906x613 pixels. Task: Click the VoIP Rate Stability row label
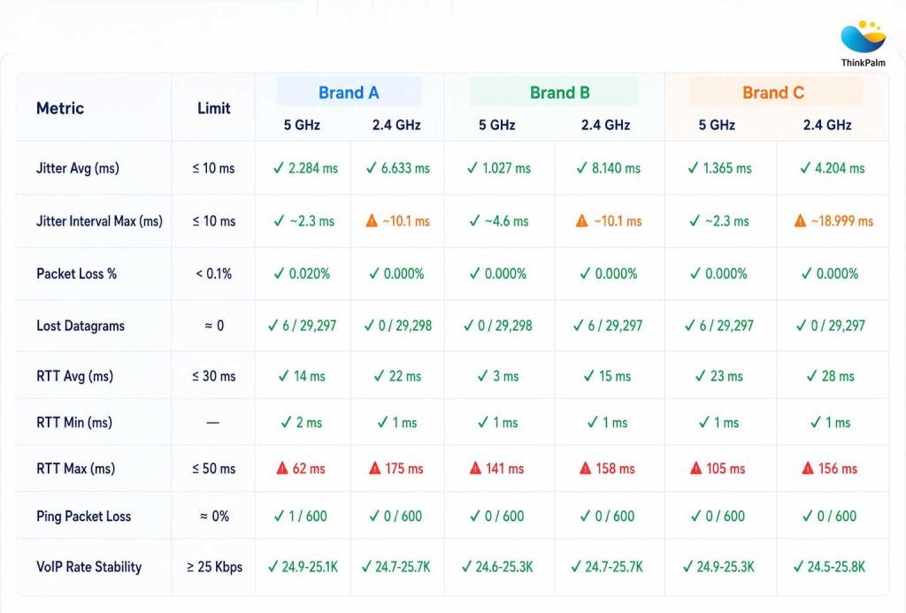(89, 567)
